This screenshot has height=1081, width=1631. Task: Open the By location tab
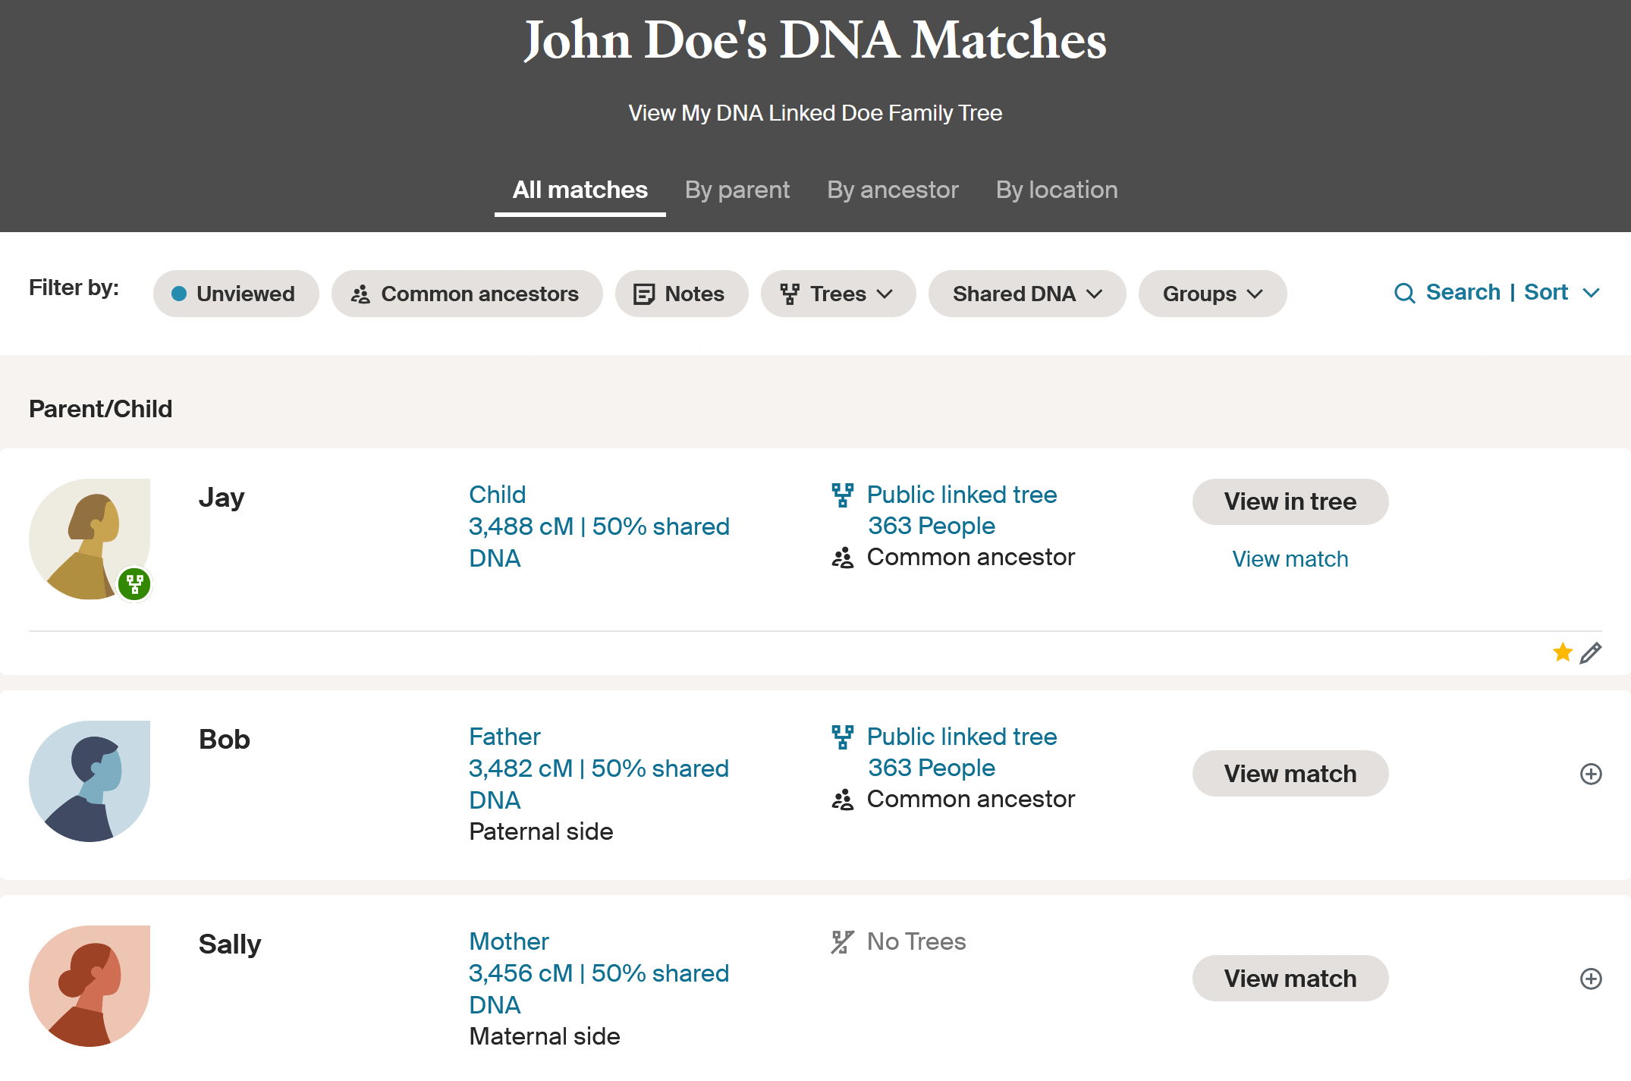click(1056, 190)
